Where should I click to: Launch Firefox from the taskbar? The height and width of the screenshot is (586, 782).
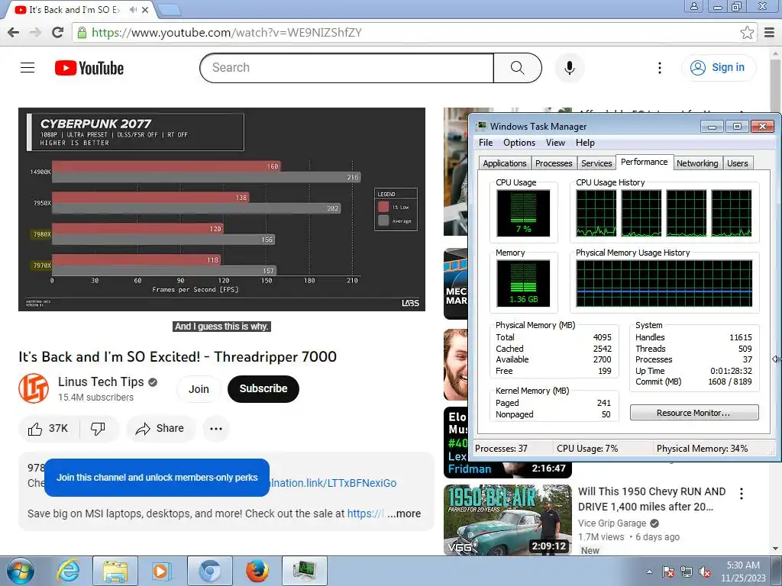coord(257,571)
